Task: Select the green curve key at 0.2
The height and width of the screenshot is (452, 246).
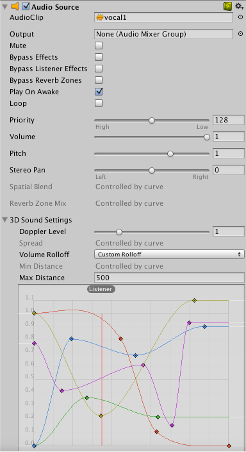Action: click(x=158, y=417)
